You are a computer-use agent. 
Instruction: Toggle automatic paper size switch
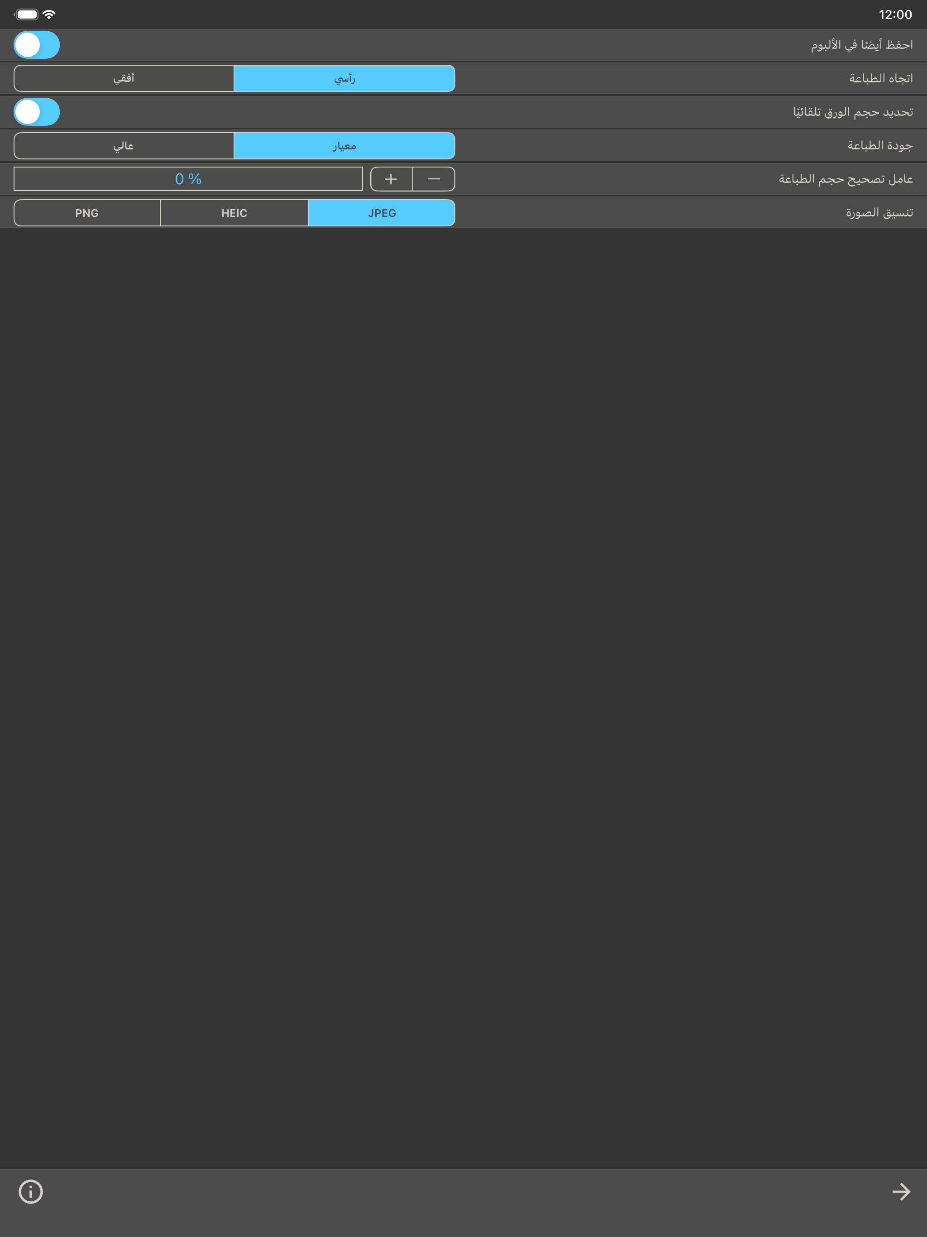coord(37,112)
